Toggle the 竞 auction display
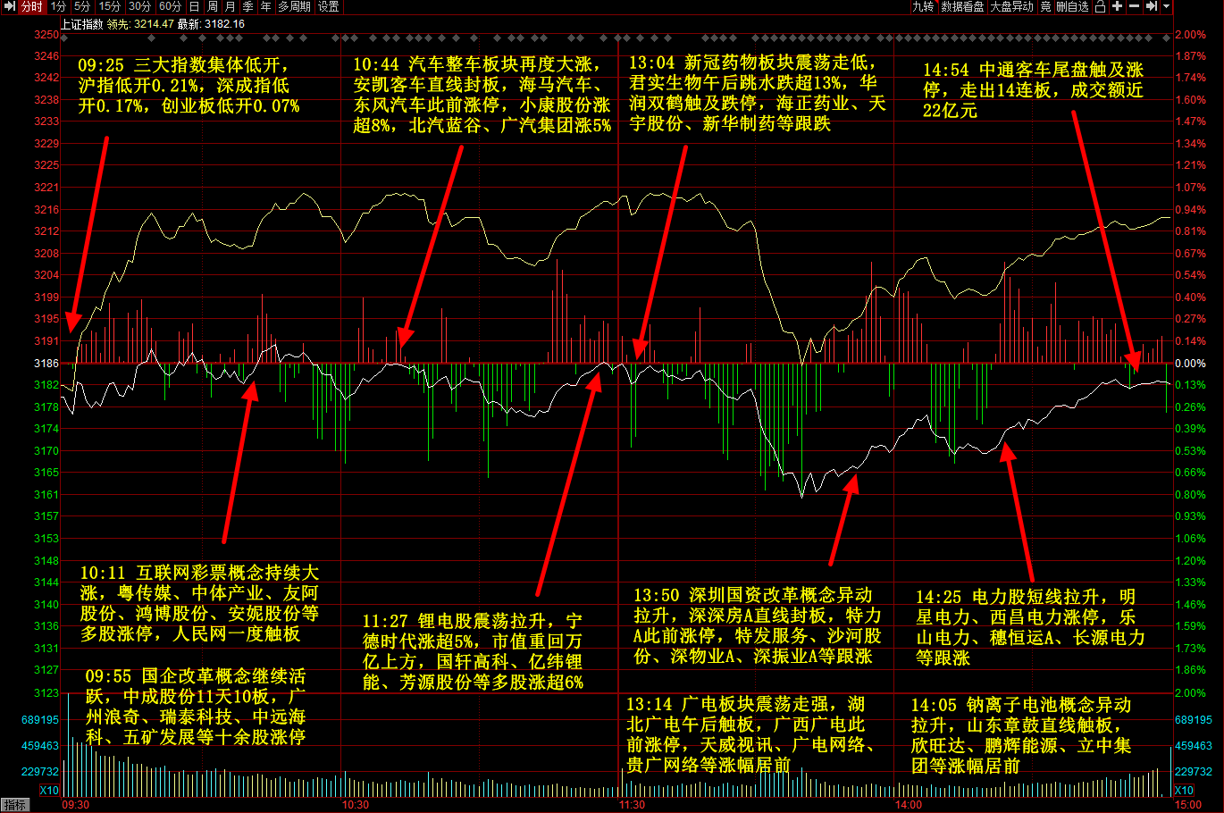 pos(1045,6)
